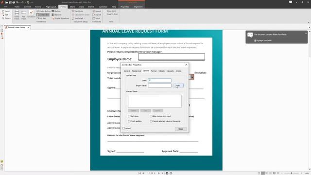Export form data
Image resolution: width=311 pixels, height=175 pixels.
(97, 15)
